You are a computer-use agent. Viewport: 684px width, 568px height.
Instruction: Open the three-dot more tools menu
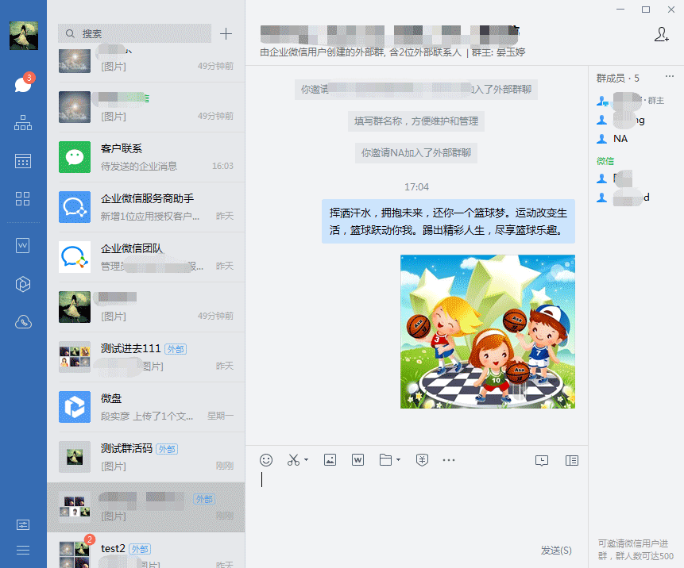point(449,460)
